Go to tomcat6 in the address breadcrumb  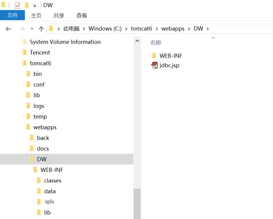[x=142, y=29]
